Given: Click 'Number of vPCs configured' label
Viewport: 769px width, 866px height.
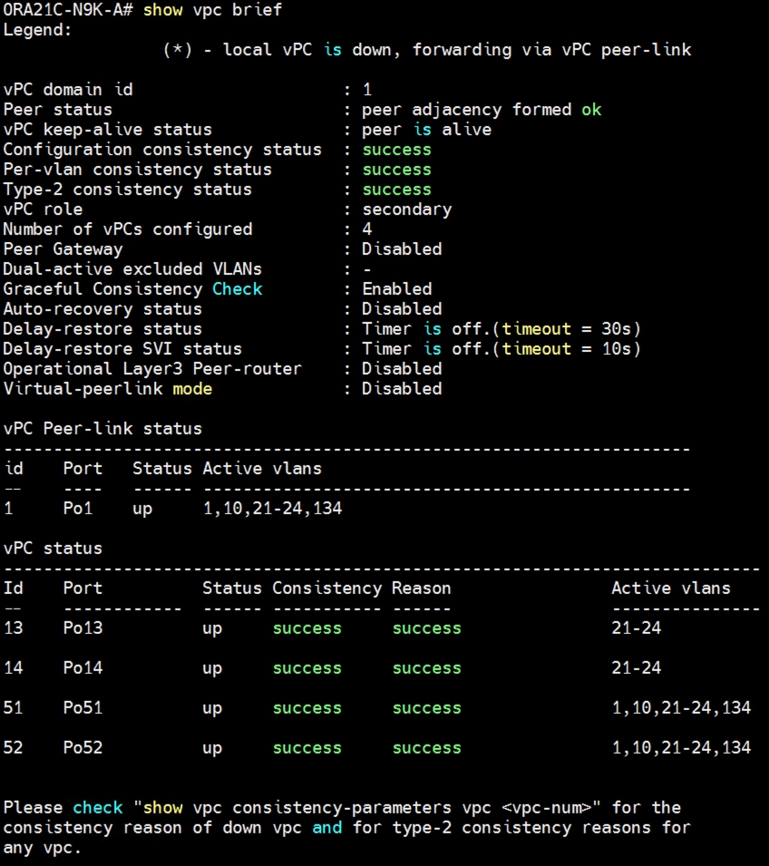Looking at the screenshot, I should 128,229.
